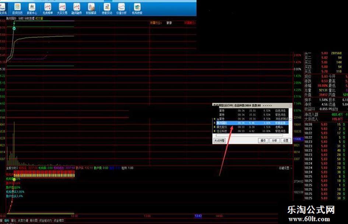Screen dimensions: 348x224
Task: Click the 13:43 time marker on axis
Action: point(198,216)
